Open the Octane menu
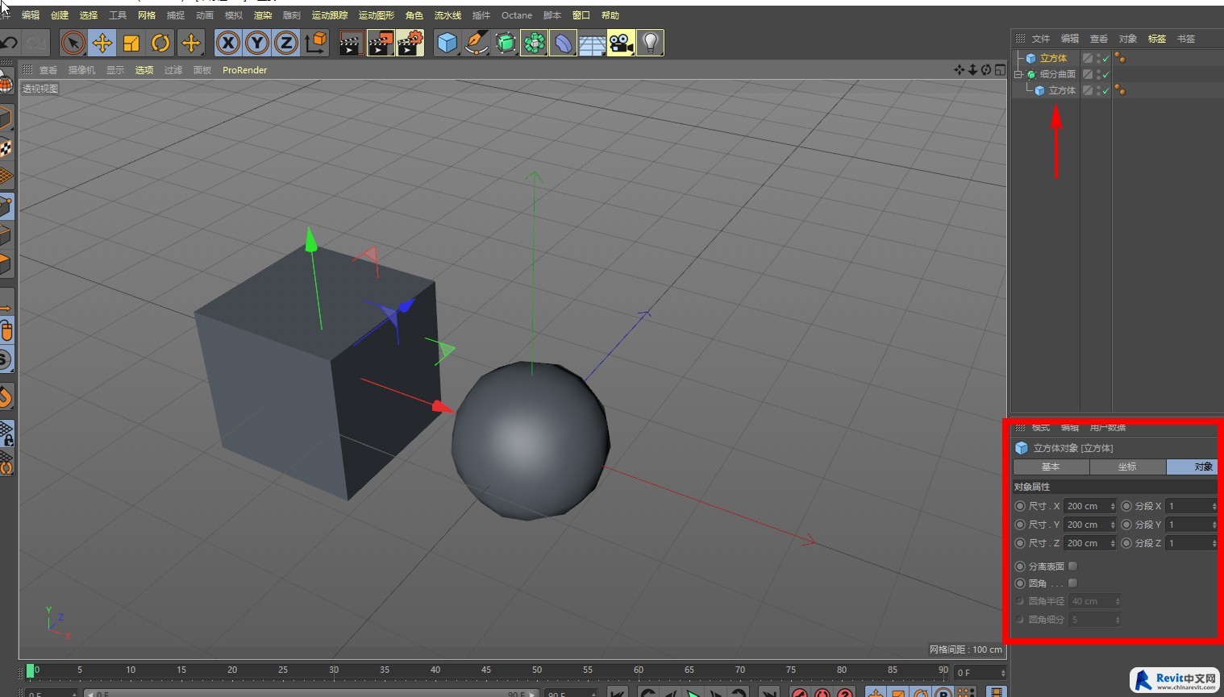This screenshot has width=1224, height=697. pos(517,15)
